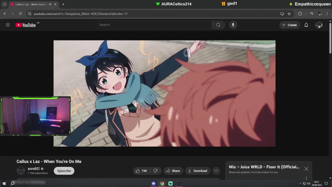Open Chrome media control icon
This screenshot has height=187, width=332.
tap(312, 14)
